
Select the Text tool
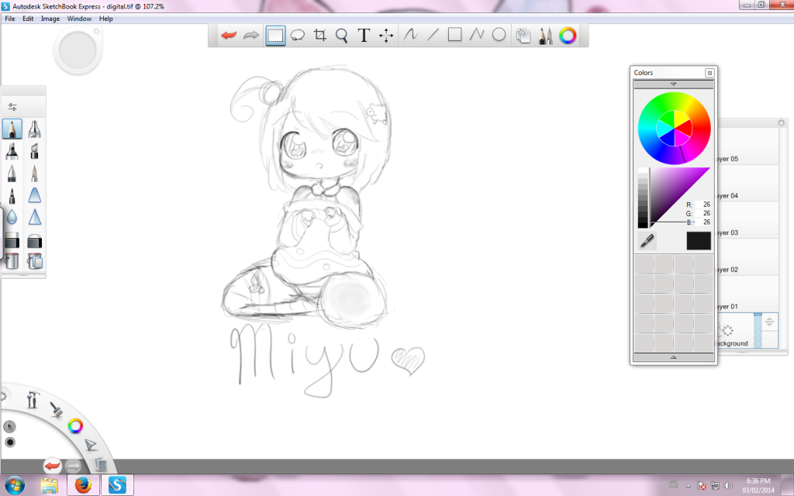[364, 35]
